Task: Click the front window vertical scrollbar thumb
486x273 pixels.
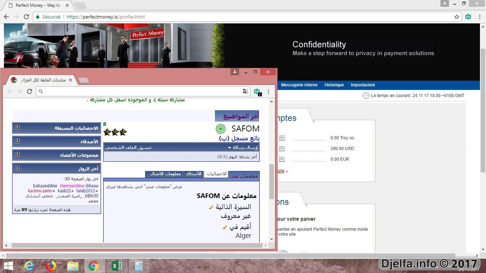Action: 271,181
